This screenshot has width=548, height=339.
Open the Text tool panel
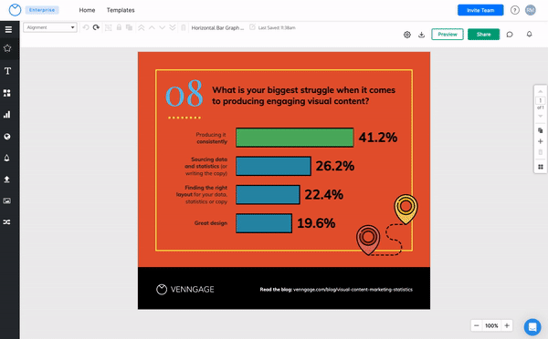pyautogui.click(x=7, y=71)
